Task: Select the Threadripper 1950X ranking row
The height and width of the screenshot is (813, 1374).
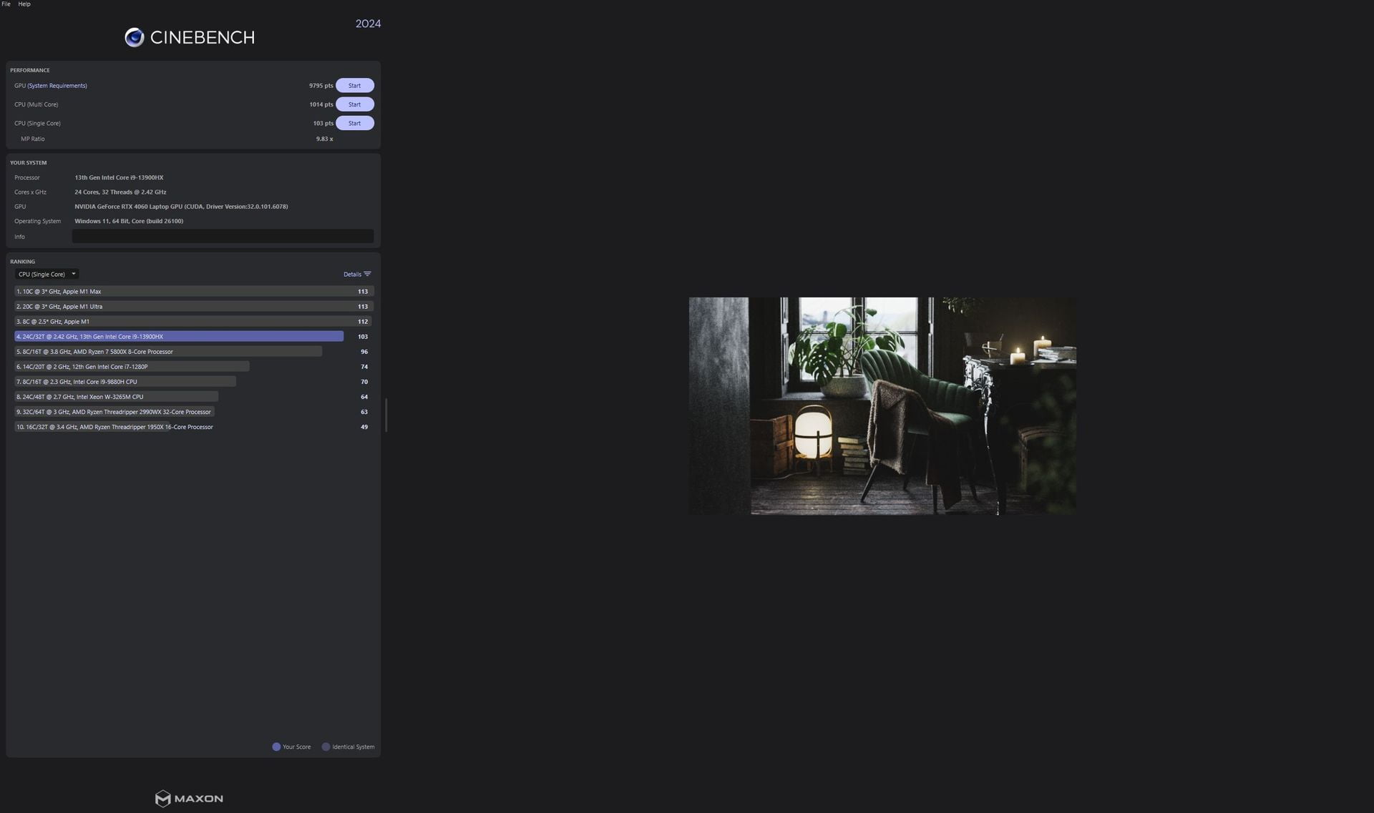Action: [x=194, y=426]
